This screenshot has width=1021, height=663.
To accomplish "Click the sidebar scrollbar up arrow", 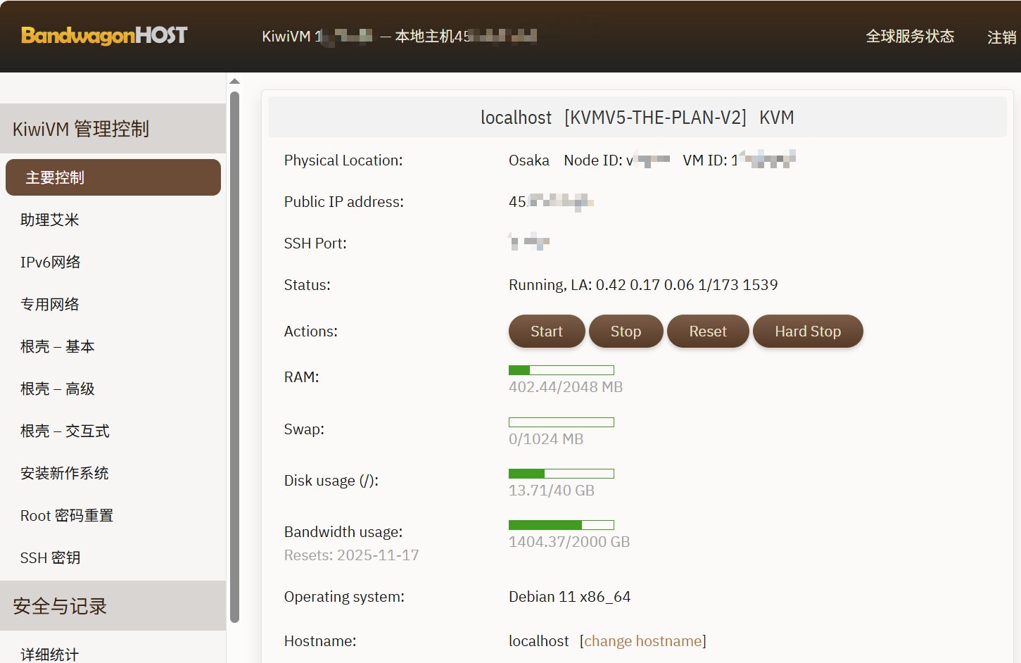I will coord(235,82).
